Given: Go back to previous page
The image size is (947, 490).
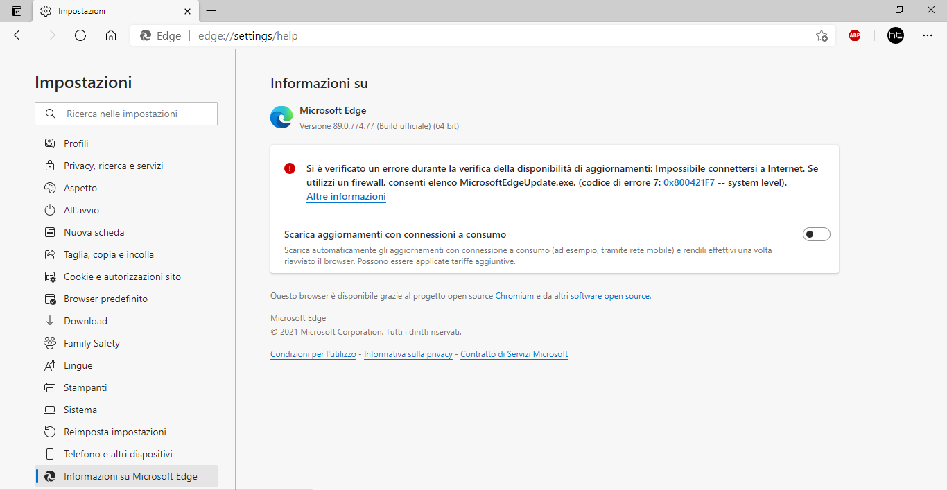Looking at the screenshot, I should coord(19,35).
